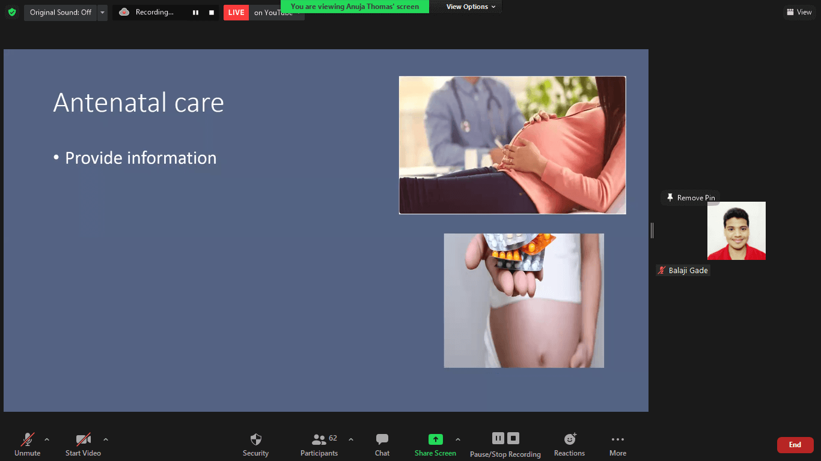Click the green encryption shield icon
The width and height of the screenshot is (821, 461).
pos(12,12)
